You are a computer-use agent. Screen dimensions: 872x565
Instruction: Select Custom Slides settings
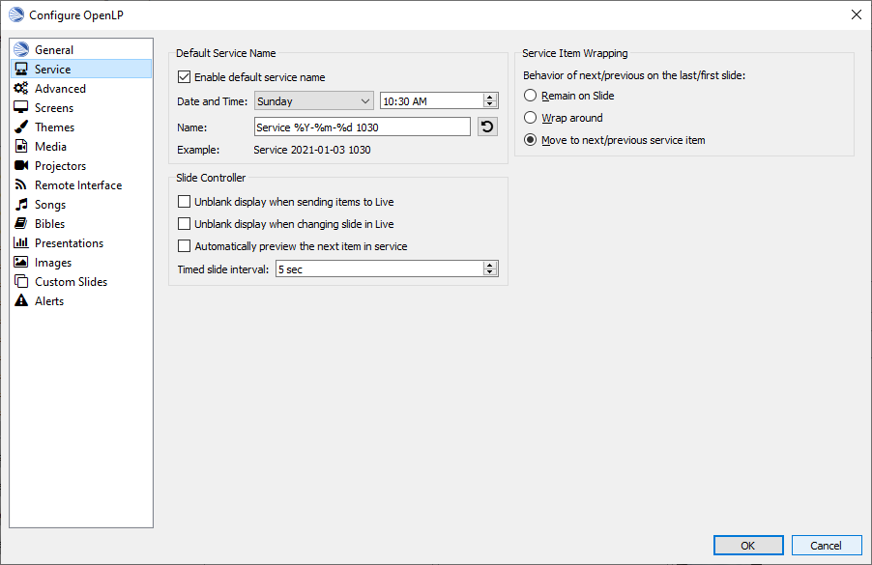(81, 282)
